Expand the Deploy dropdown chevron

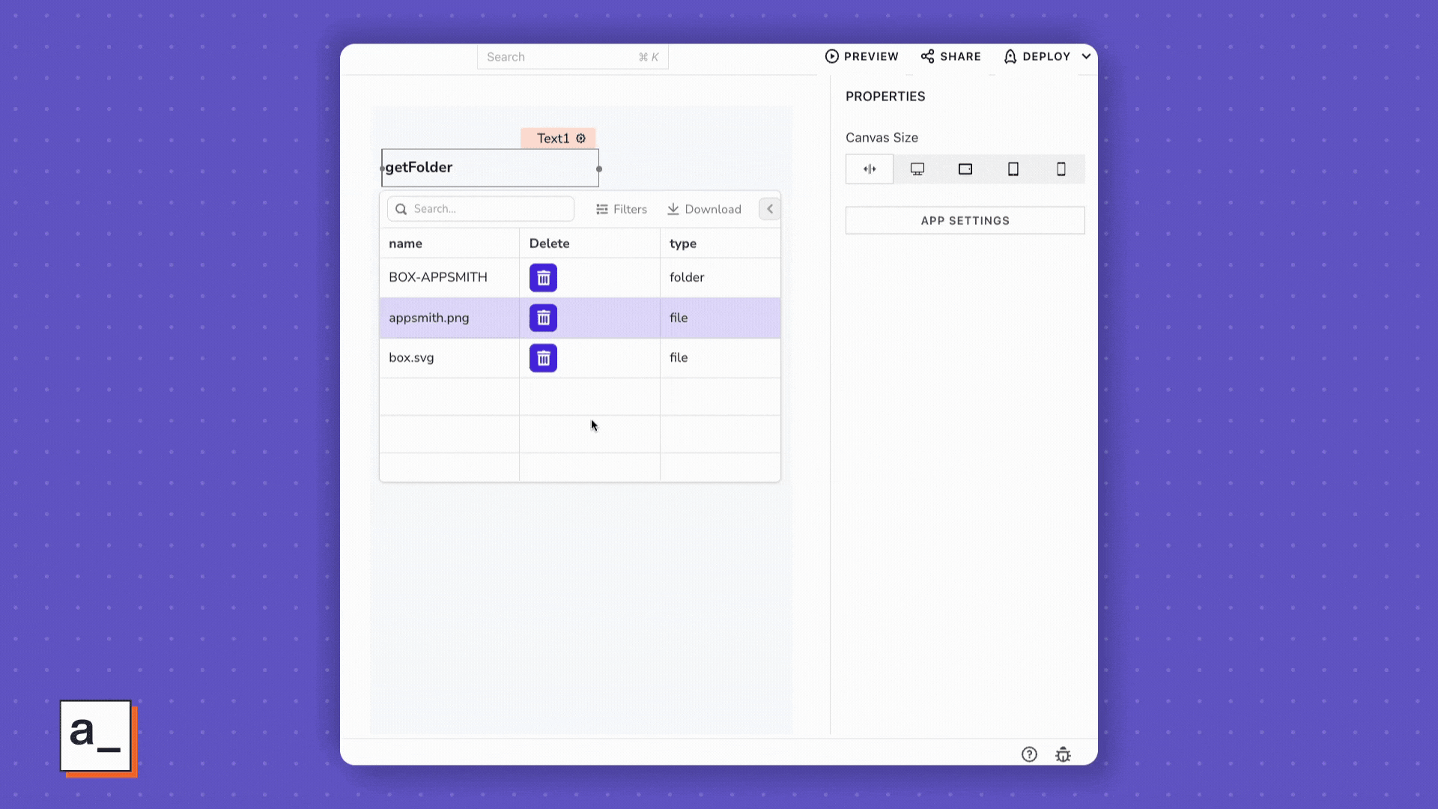[x=1086, y=56]
